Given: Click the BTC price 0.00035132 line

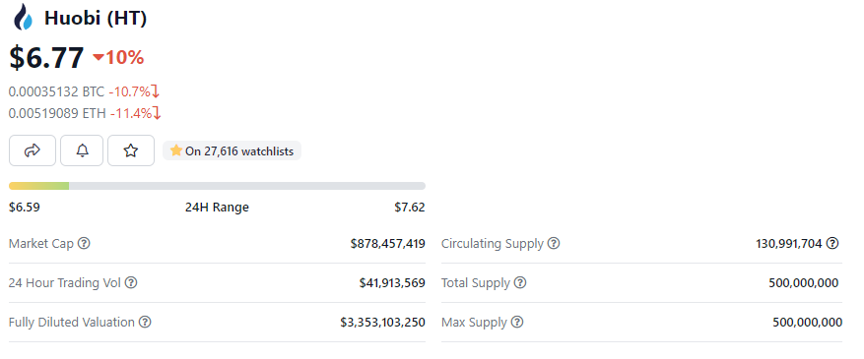Looking at the screenshot, I should pos(85,91).
